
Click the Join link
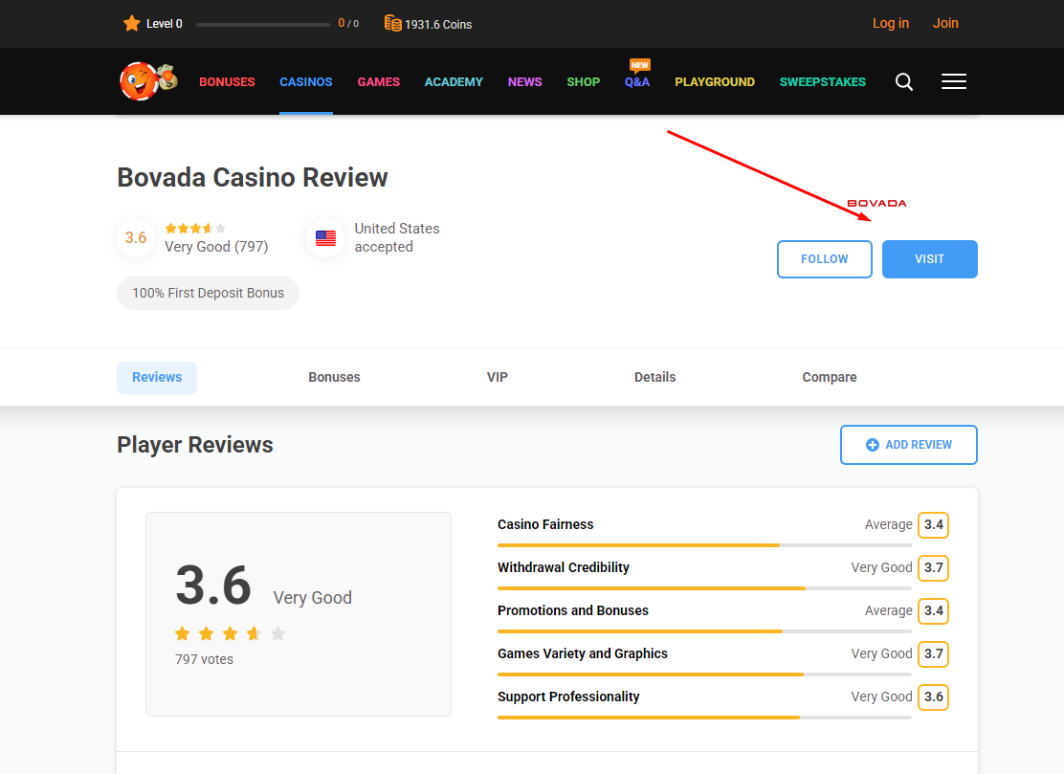point(945,24)
